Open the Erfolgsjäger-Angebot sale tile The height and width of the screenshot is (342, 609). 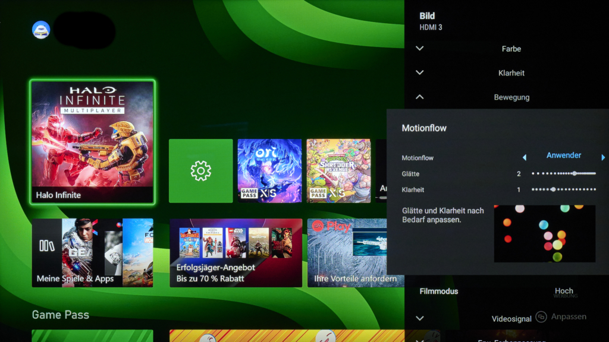236,253
